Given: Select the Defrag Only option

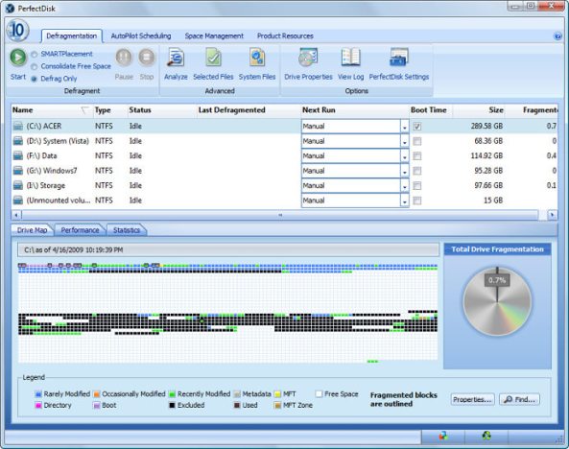Looking at the screenshot, I should coord(35,79).
